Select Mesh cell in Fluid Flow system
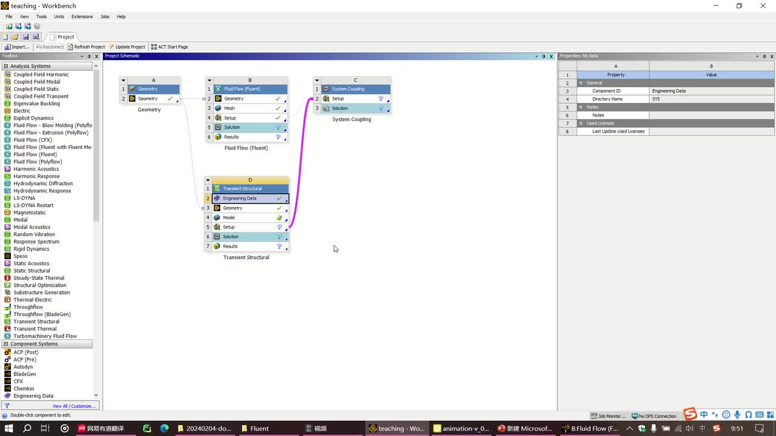Screen dimensions: 776x436 pyautogui.click(x=250, y=108)
